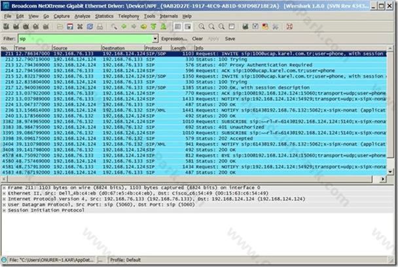Click the Help lifebuoy toolbar icon
The image size is (398, 267).
289,27
